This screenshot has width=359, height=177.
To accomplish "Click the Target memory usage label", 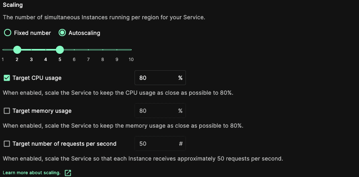I will [x=42, y=111].
